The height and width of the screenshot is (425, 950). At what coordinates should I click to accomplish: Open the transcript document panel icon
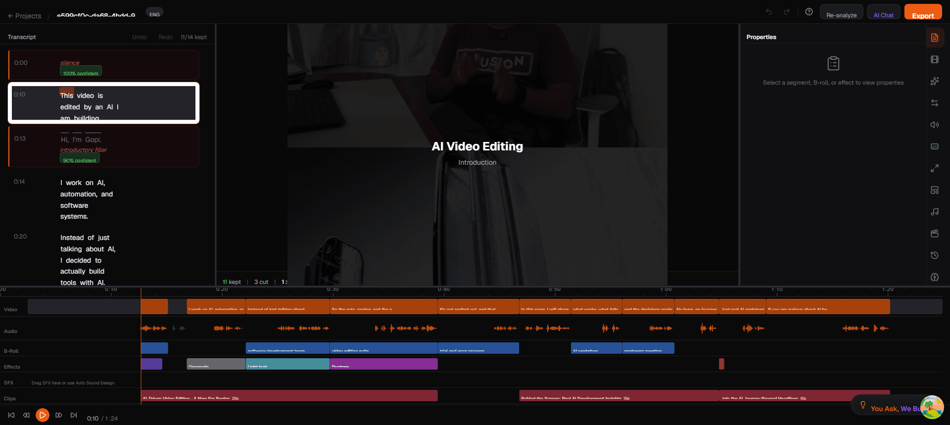[934, 38]
